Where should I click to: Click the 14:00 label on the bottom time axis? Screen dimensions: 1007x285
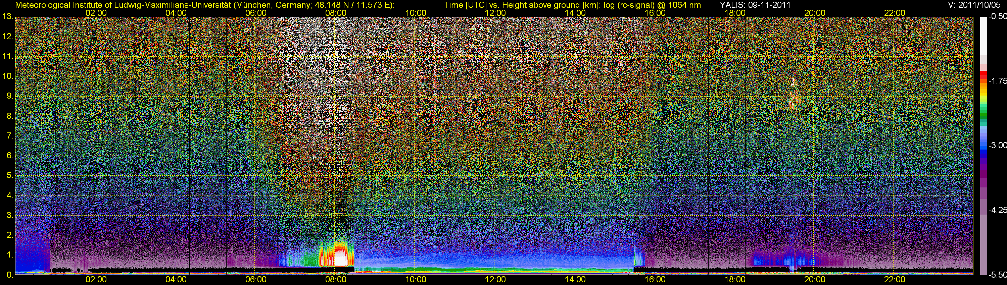coord(575,280)
